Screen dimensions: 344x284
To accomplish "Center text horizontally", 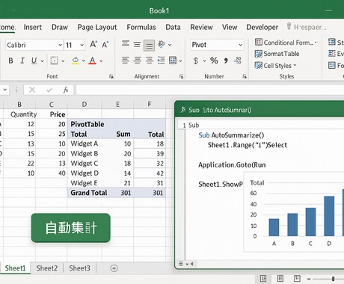I will 138,61.
